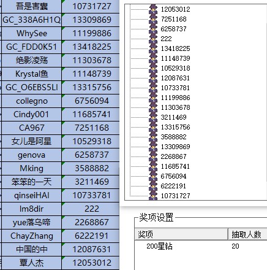The width and height of the screenshot is (267, 270).
Task: Click spreadsheet cell 中国的中
Action: click(31, 249)
